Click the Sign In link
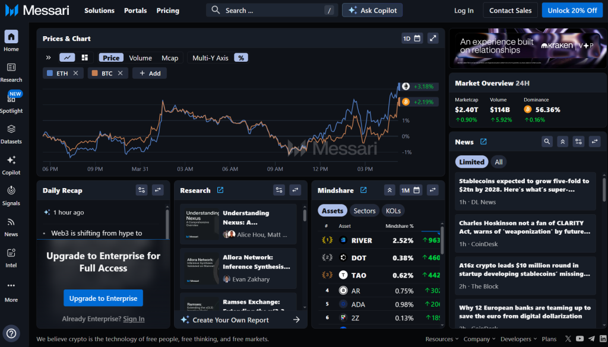 tap(134, 319)
